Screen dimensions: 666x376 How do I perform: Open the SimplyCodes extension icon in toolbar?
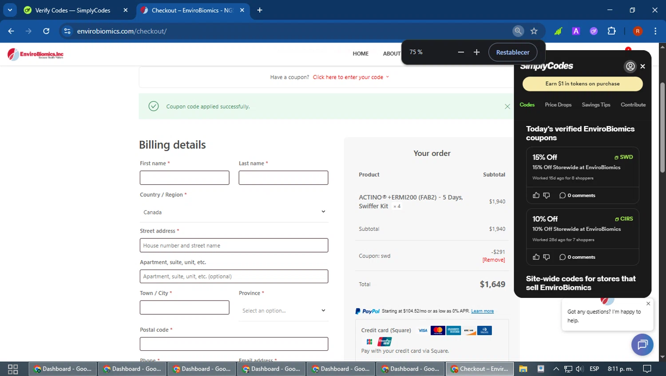tap(594, 31)
